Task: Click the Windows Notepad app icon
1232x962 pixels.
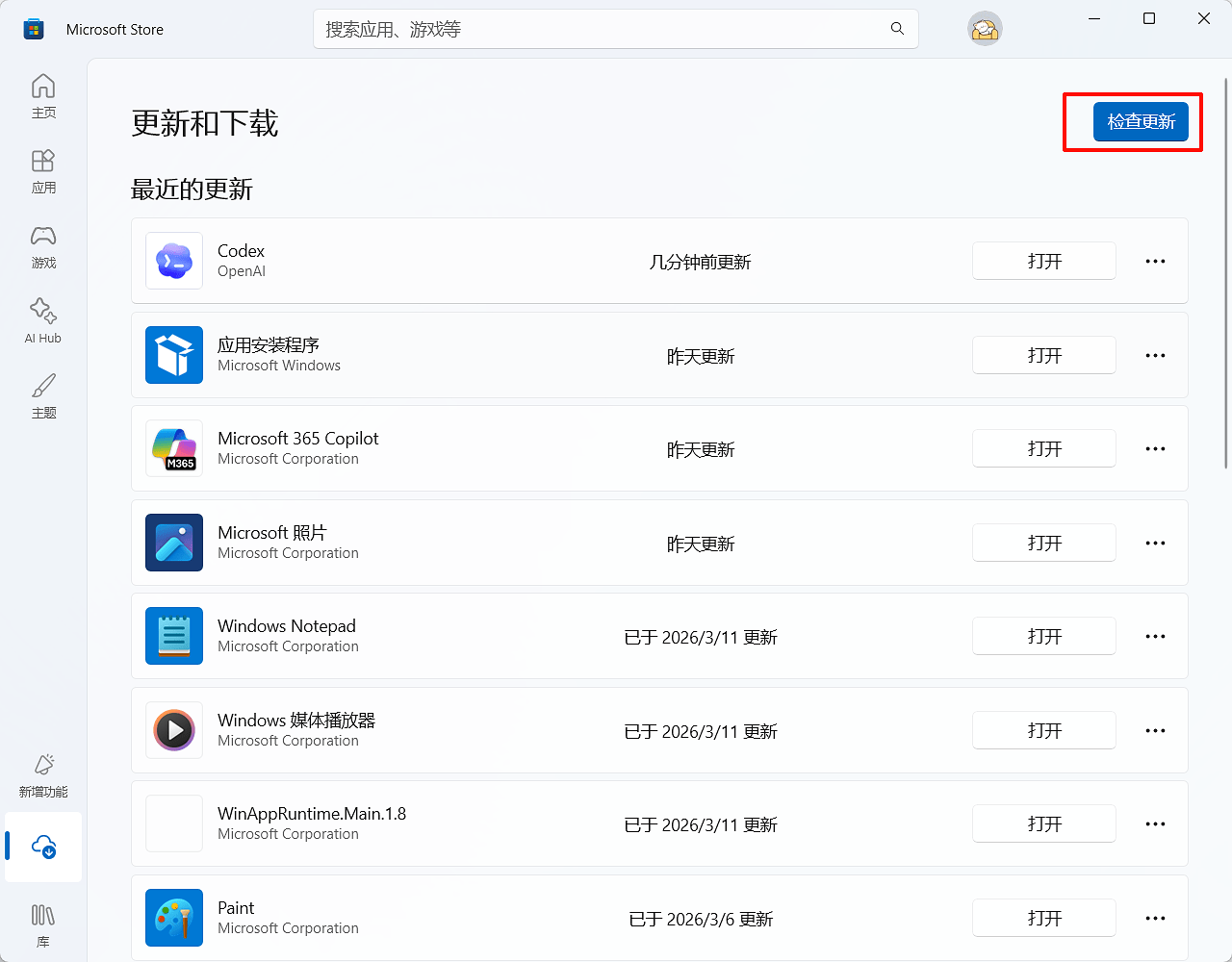Action: pyautogui.click(x=174, y=636)
